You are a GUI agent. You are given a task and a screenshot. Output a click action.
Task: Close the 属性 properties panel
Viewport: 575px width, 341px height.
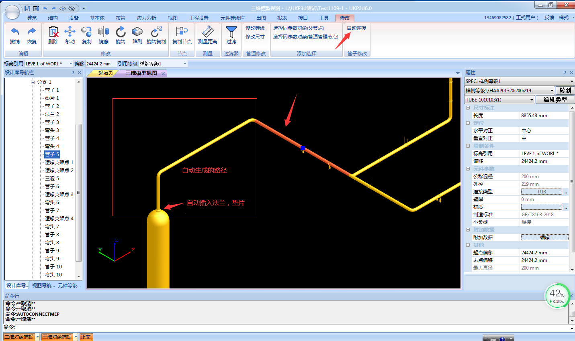[x=571, y=73]
